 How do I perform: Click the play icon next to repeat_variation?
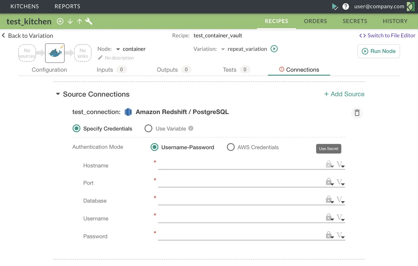click(274, 49)
